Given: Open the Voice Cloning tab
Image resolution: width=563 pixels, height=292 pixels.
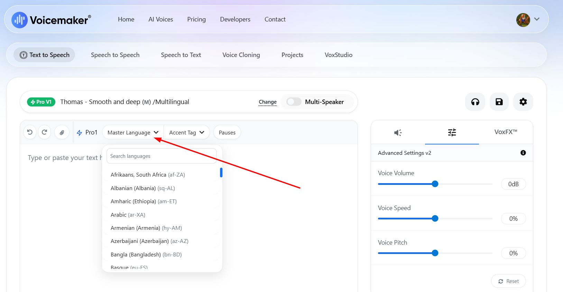Looking at the screenshot, I should (x=241, y=55).
